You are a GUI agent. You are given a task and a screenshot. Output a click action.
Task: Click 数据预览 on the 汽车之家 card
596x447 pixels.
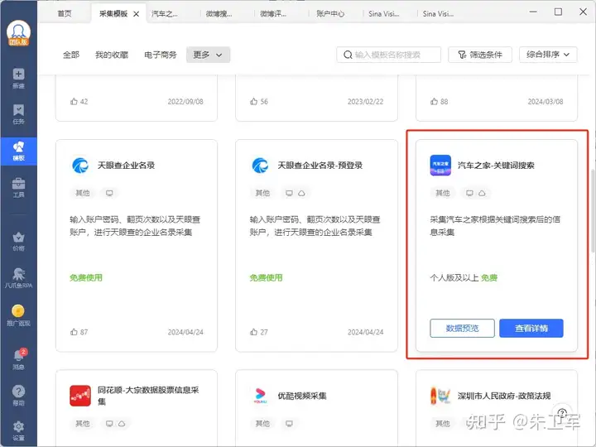click(x=462, y=328)
